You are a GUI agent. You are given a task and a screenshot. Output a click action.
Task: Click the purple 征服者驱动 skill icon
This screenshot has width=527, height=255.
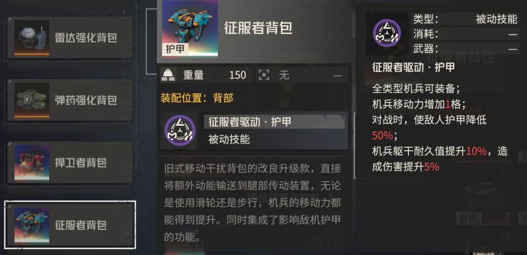click(x=180, y=130)
